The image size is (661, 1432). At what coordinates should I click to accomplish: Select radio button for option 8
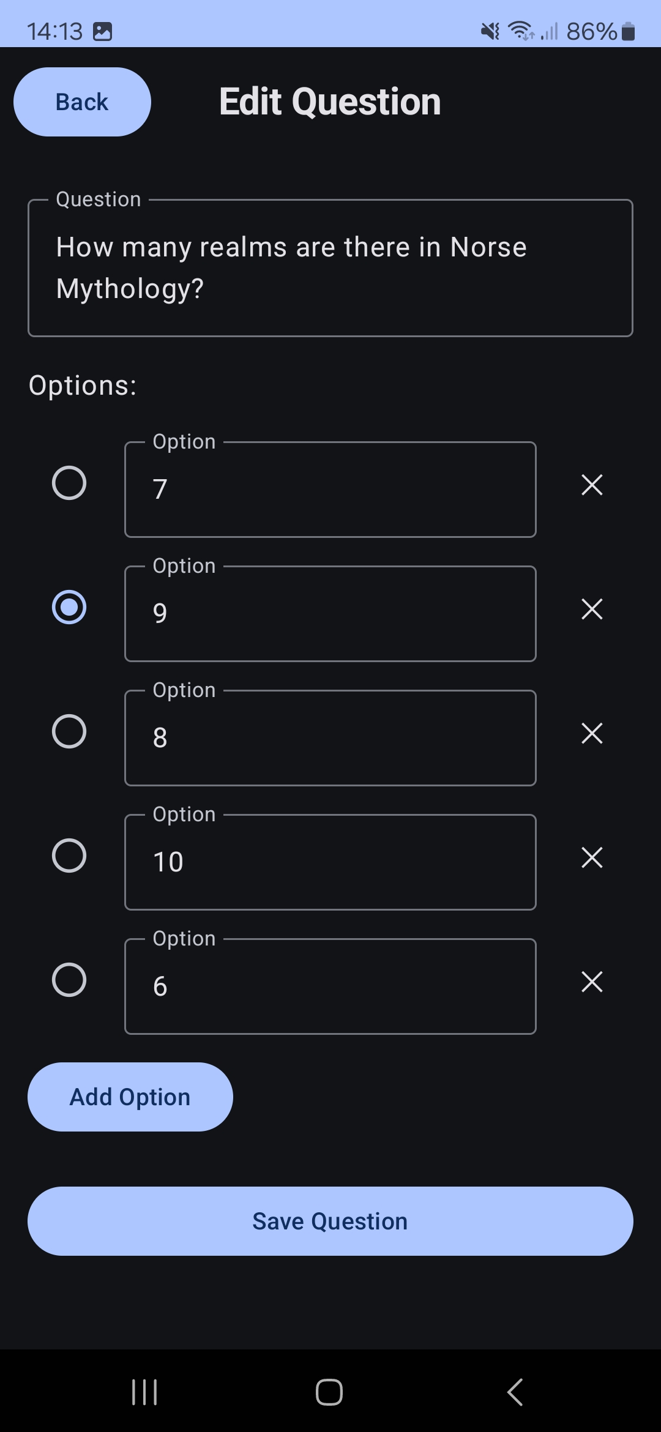pyautogui.click(x=69, y=731)
